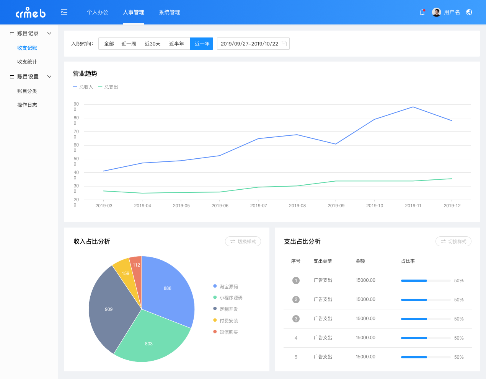This screenshot has height=379, width=486.
Task: Click the crmeb logo
Action: point(31,13)
